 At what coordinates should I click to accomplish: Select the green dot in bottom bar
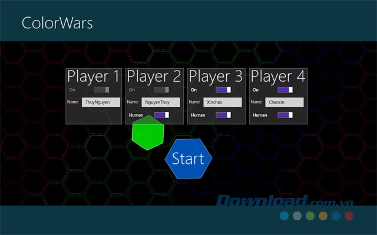310,216
